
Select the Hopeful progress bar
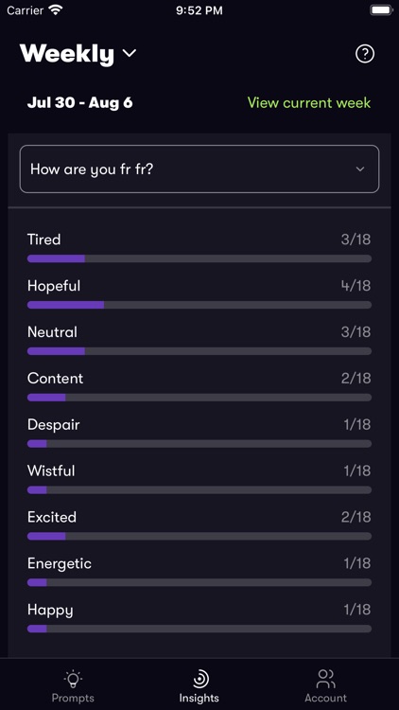(x=199, y=305)
